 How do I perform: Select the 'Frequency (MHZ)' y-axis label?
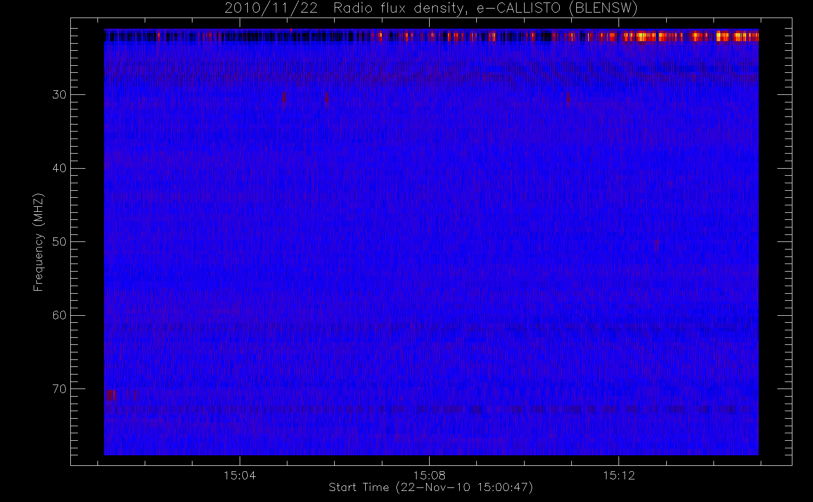(38, 242)
